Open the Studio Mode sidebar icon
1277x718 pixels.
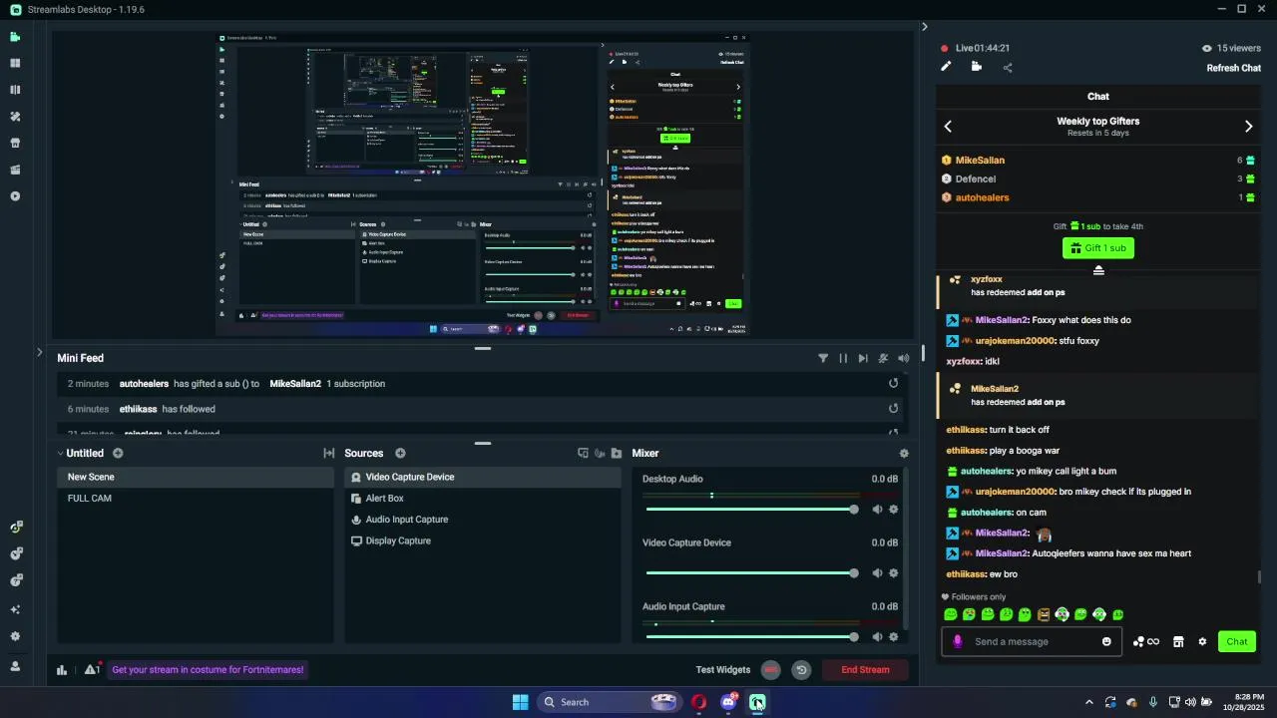(15, 90)
